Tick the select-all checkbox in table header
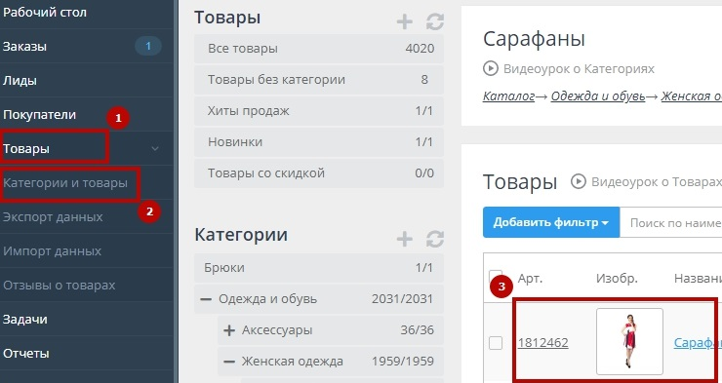This screenshot has width=722, height=383. tap(495, 277)
